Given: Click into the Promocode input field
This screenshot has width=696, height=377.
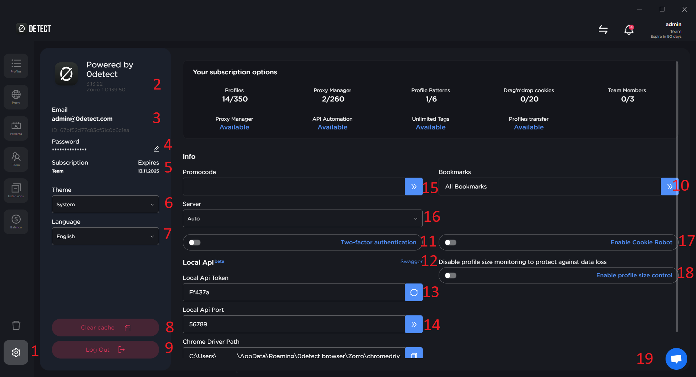Looking at the screenshot, I should (294, 187).
